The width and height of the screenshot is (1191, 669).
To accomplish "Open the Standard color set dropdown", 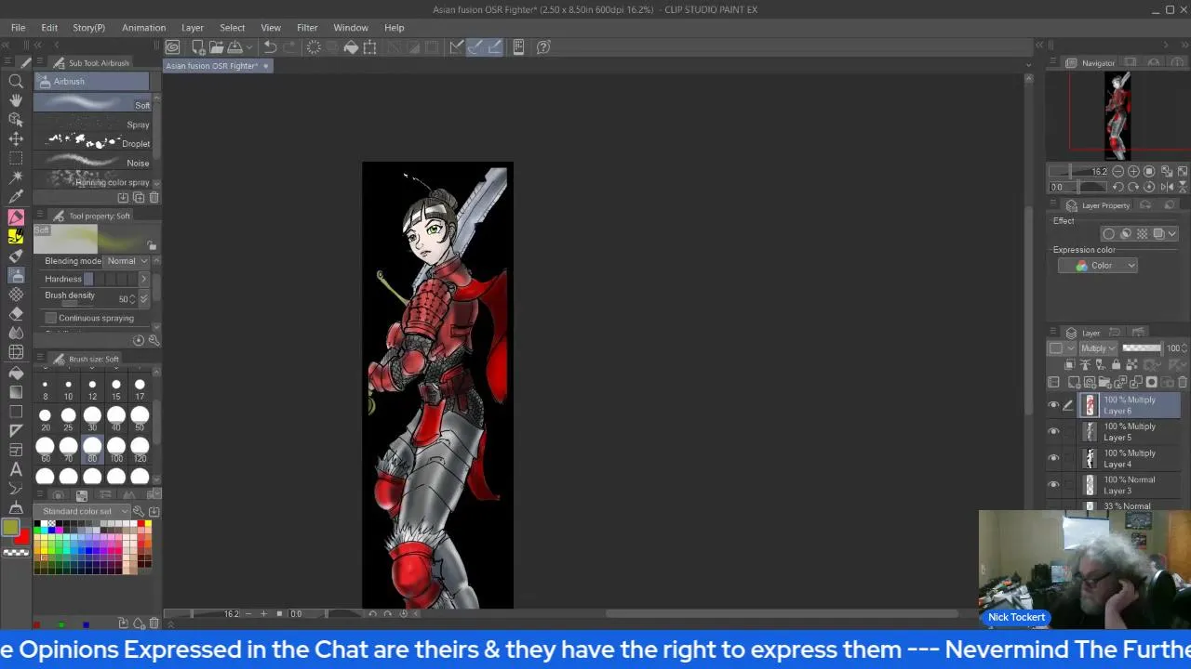I will tap(84, 511).
